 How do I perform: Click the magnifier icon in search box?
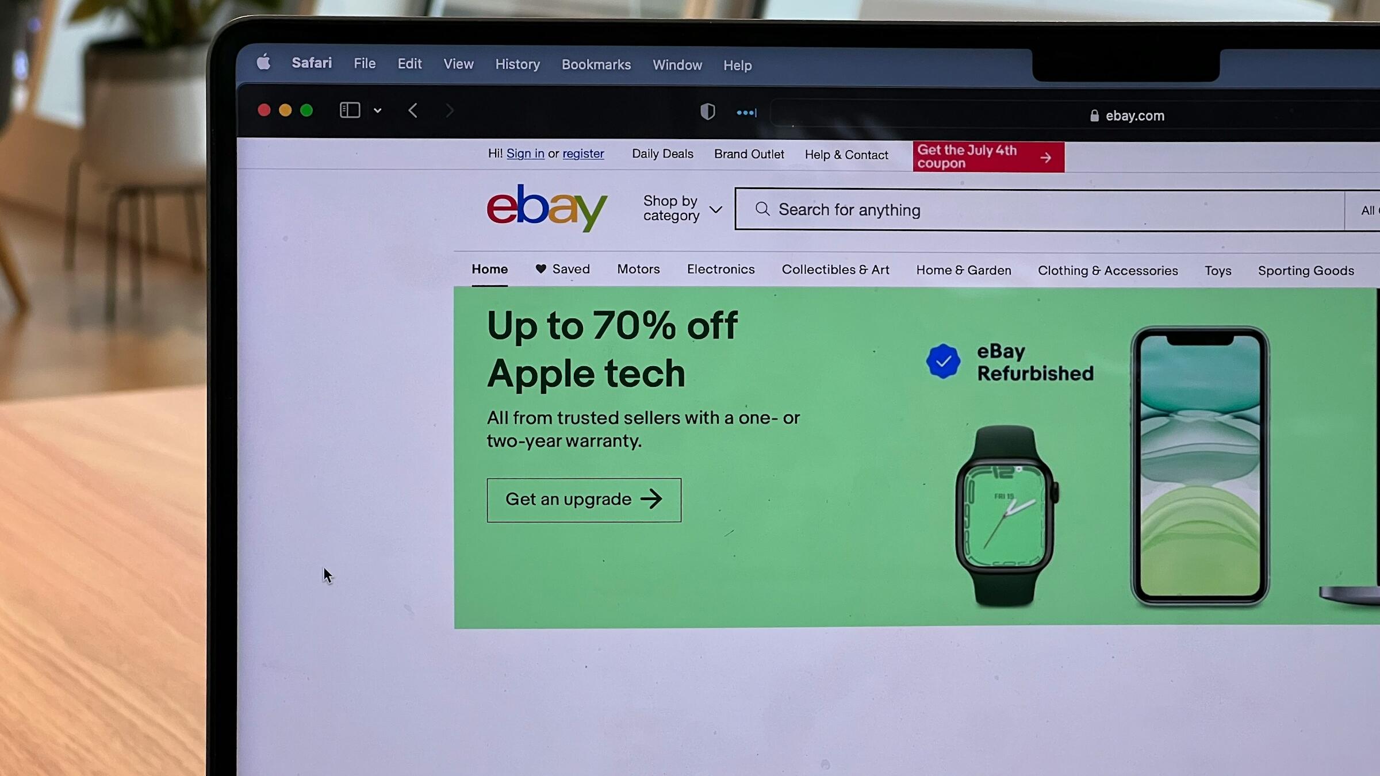click(x=762, y=209)
